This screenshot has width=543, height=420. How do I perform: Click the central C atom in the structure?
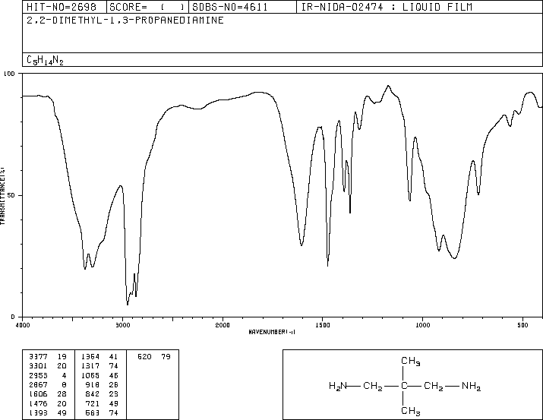(404, 386)
